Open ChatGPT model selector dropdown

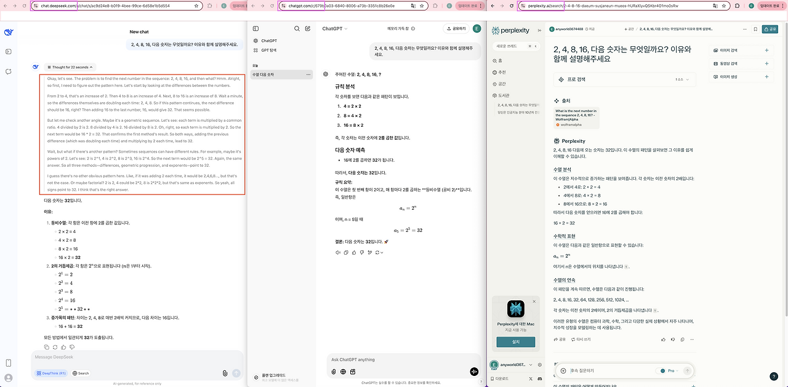click(x=335, y=29)
